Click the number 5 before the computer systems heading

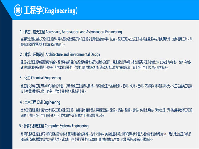click(20, 126)
